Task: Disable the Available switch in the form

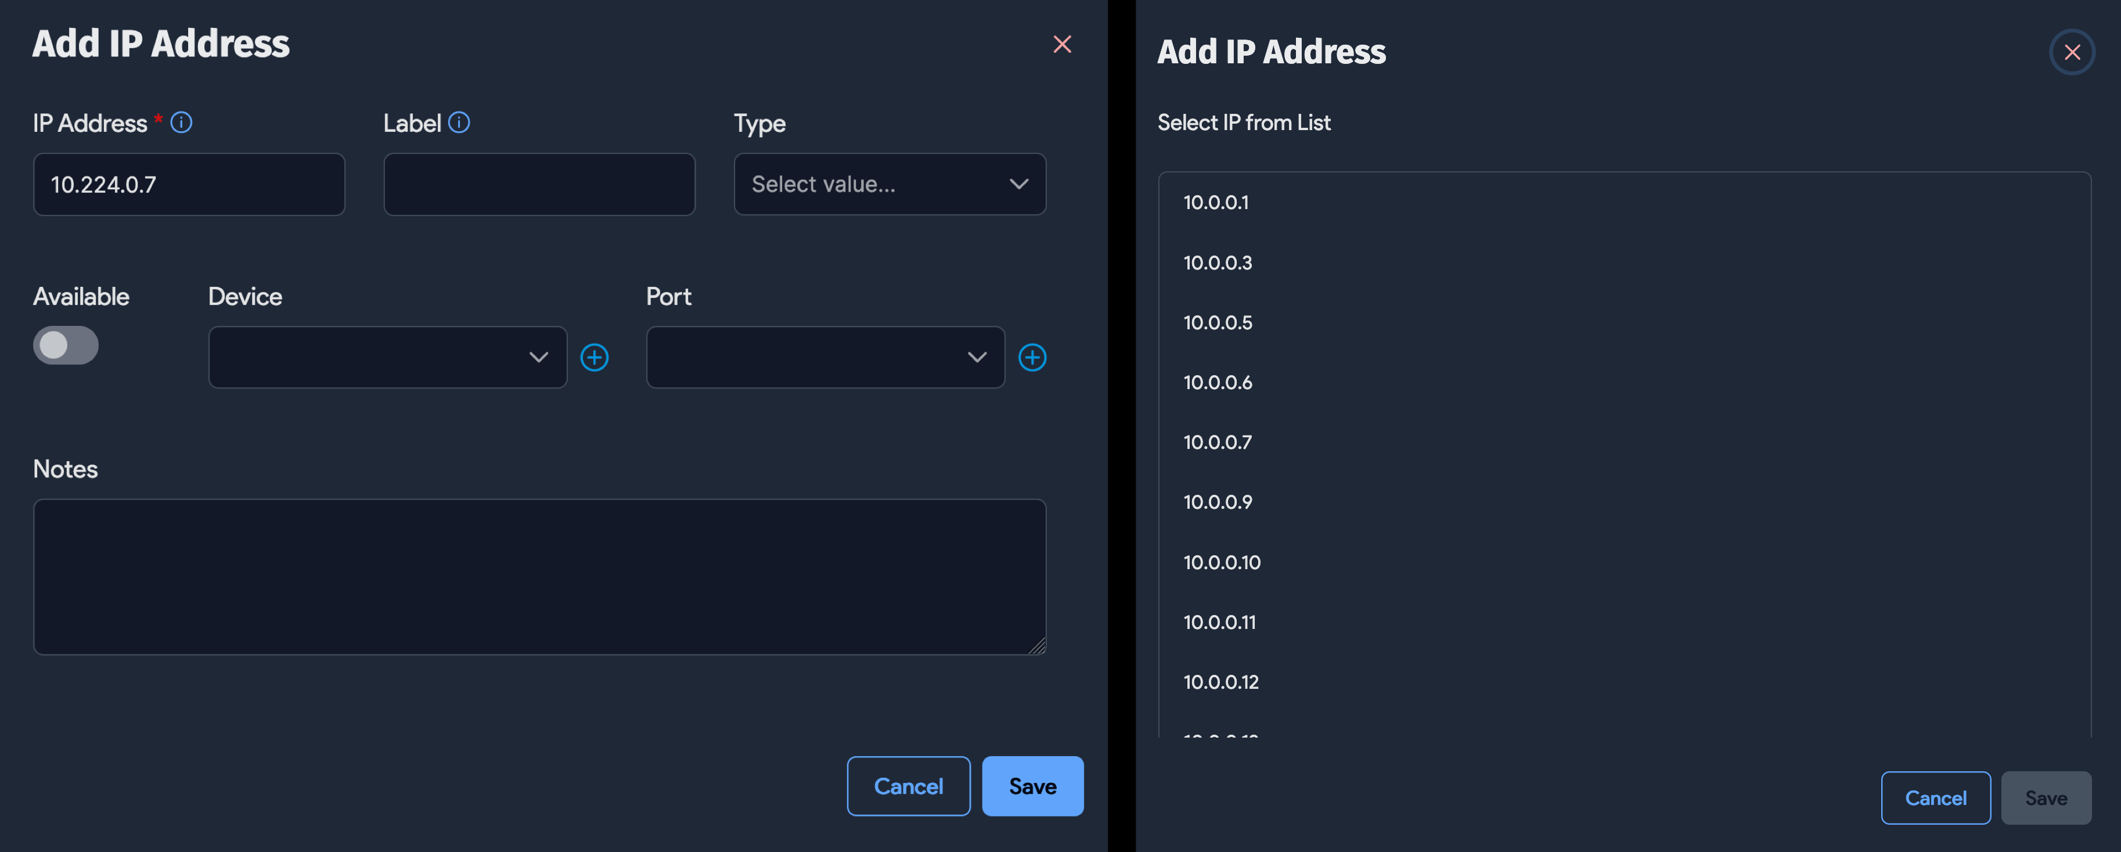Action: pos(65,344)
